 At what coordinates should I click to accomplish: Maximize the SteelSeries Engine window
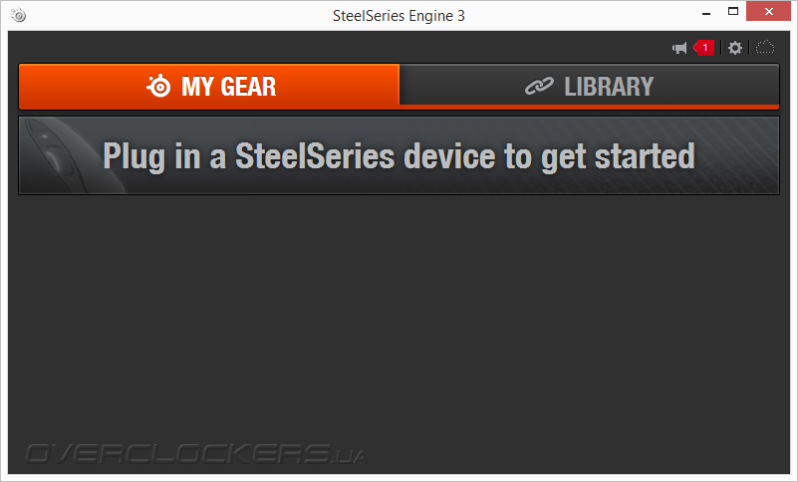tap(732, 12)
